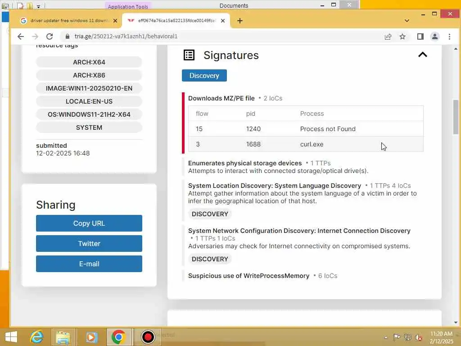Click the page vertical scrollbar thumb
The height and width of the screenshot is (346, 461).
(456, 117)
